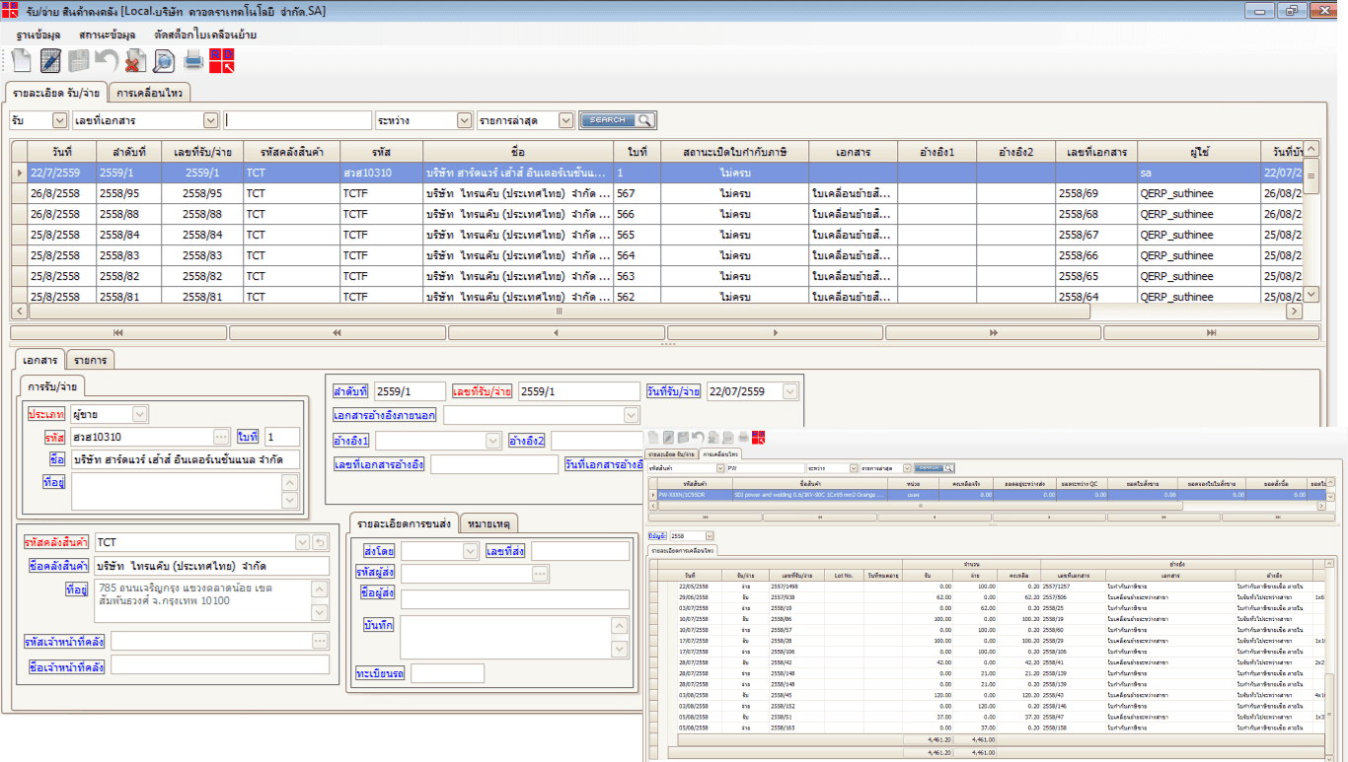Image resolution: width=1348 pixels, height=762 pixels.
Task: Click the ใบที่ input field showing 1
Action: pos(282,437)
